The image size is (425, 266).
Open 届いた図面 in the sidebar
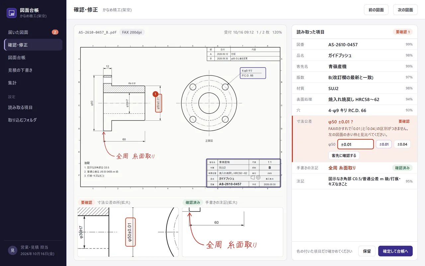click(x=33, y=32)
